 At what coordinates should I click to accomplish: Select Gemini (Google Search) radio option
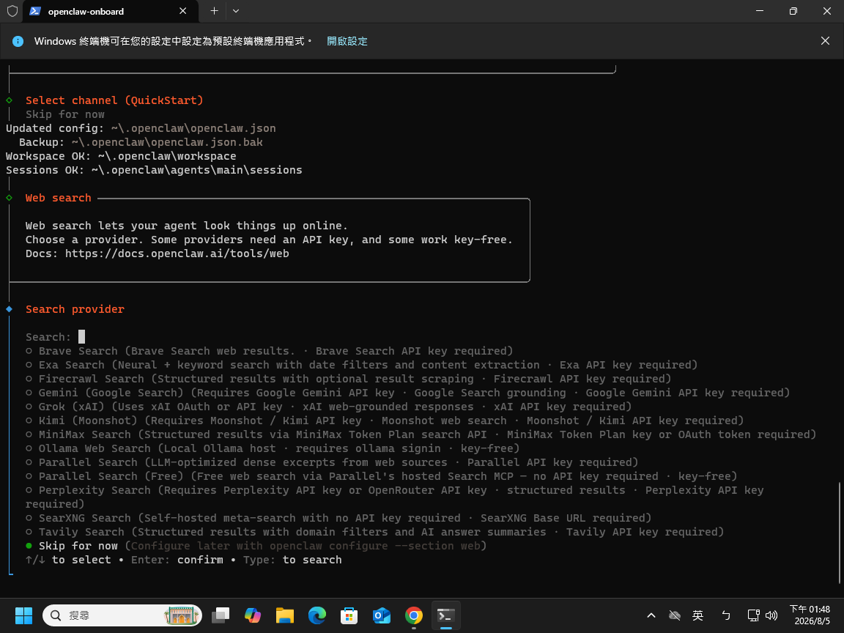click(x=29, y=393)
